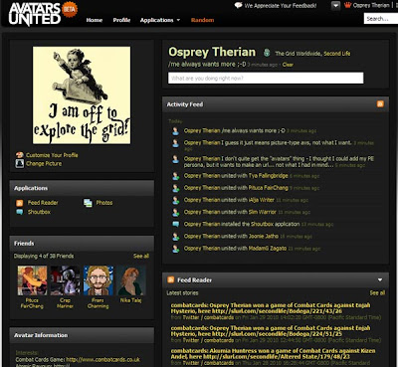Open the Bodega/224/51/25 combatcards story
Screen dimensions: 398x367
pyautogui.click(x=271, y=331)
